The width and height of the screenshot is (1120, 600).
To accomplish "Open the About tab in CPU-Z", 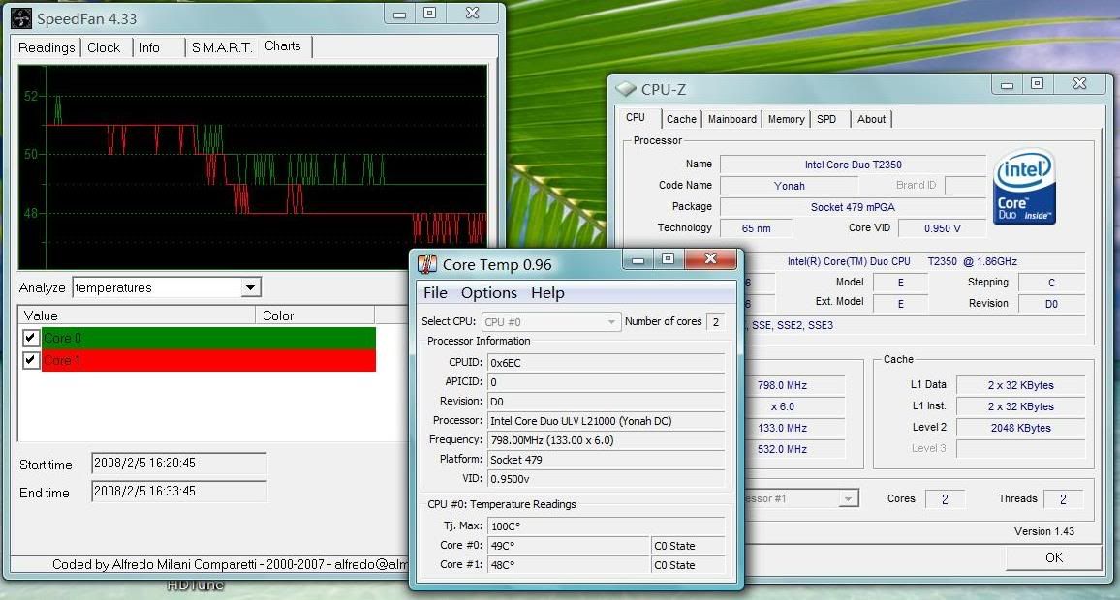I will coord(871,119).
